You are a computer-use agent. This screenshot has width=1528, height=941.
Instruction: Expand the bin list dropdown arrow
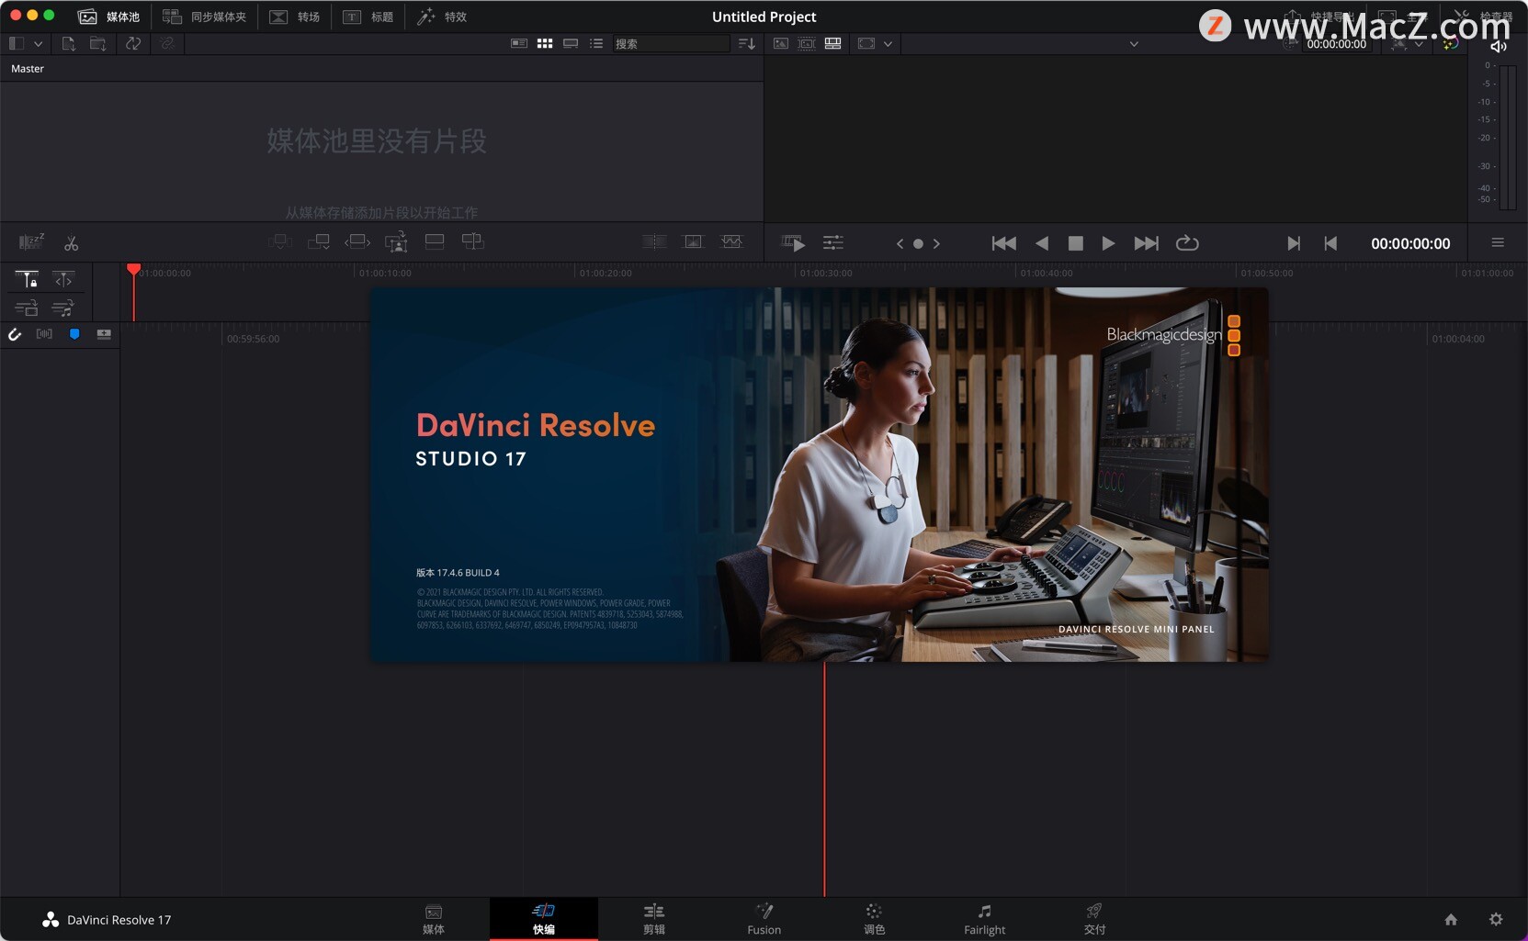click(38, 43)
